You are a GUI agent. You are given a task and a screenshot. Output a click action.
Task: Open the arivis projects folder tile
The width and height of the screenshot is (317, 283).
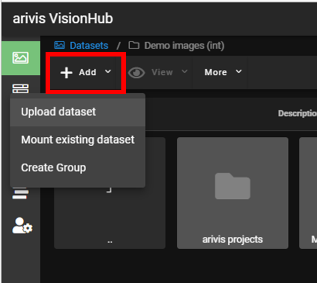click(x=232, y=193)
